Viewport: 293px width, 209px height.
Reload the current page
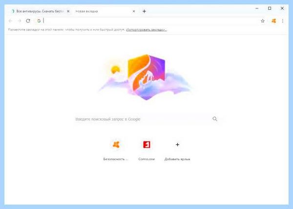pyautogui.click(x=28, y=20)
